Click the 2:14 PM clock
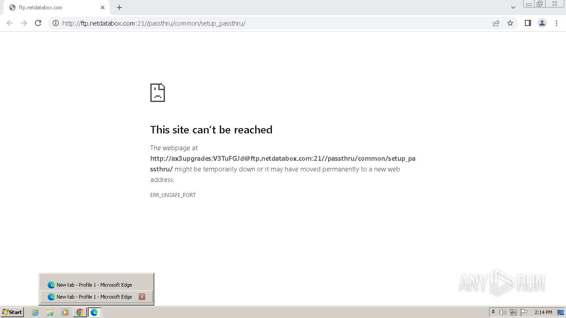This screenshot has height=318, width=566. [543, 312]
